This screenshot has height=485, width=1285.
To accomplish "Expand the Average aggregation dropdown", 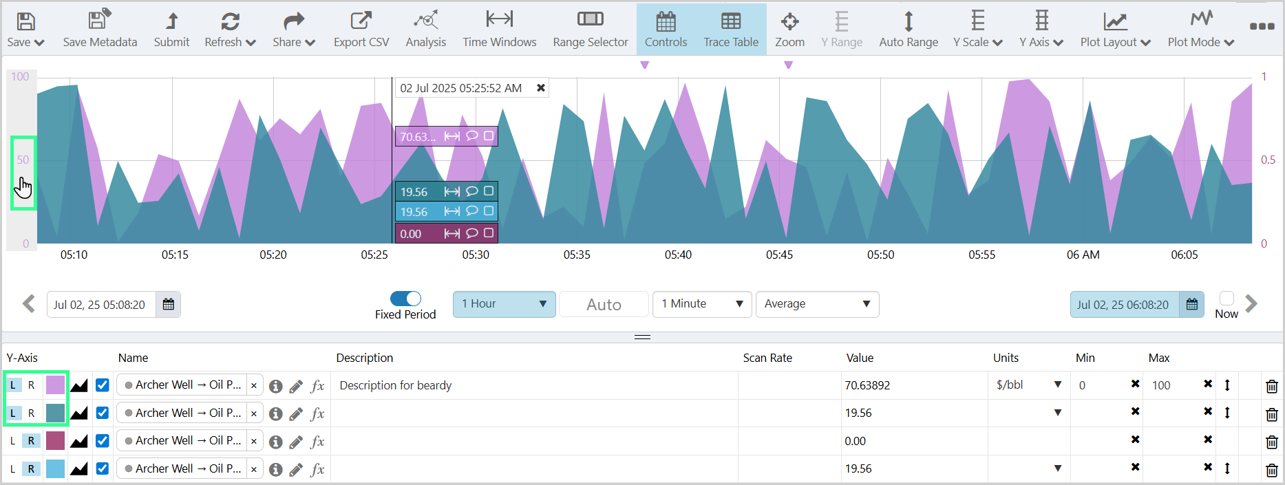I will tap(816, 304).
